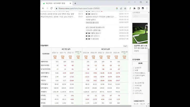Click the 2020.12 BPS value 1,120
The height and width of the screenshot is (107, 190).
[x=56, y=103]
